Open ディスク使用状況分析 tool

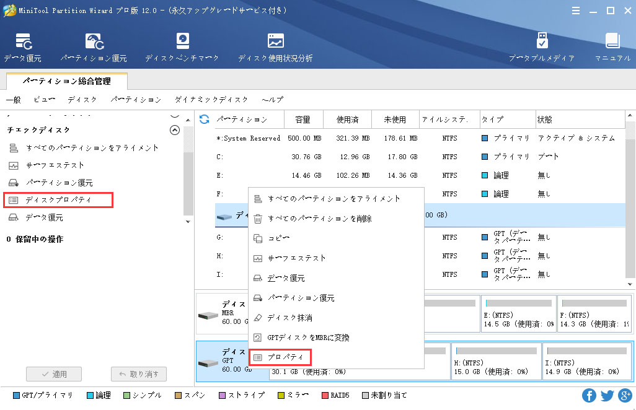275,48
